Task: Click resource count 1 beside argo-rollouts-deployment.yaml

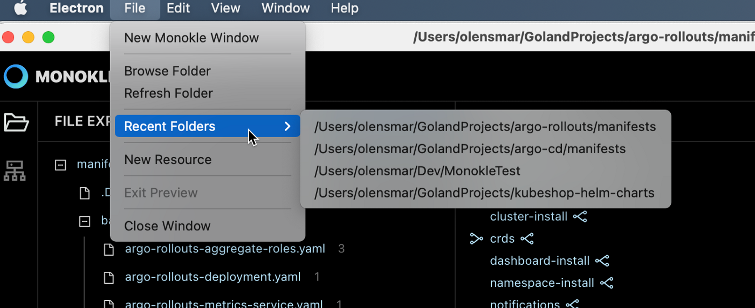Action: 317,277
